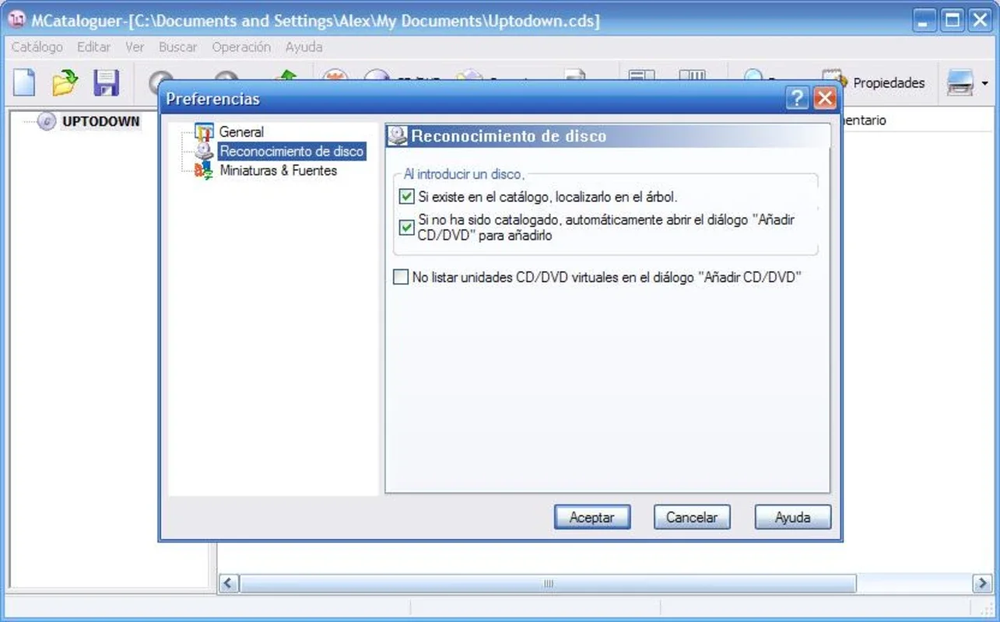Viewport: 1000px width, 622px height.
Task: Click the horizontal scrollbar thumb
Action: (x=548, y=583)
